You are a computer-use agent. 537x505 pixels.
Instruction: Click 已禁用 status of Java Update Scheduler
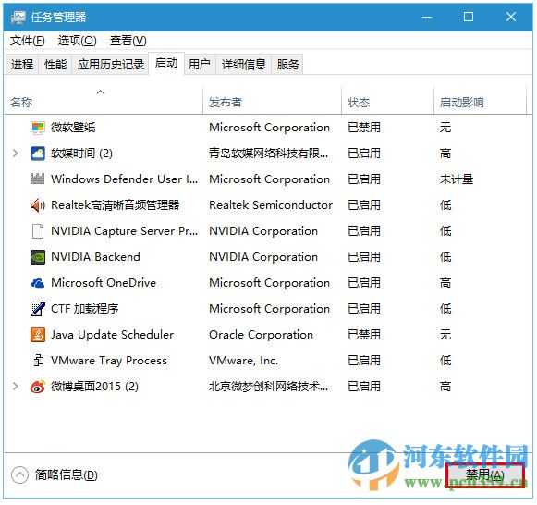[364, 335]
